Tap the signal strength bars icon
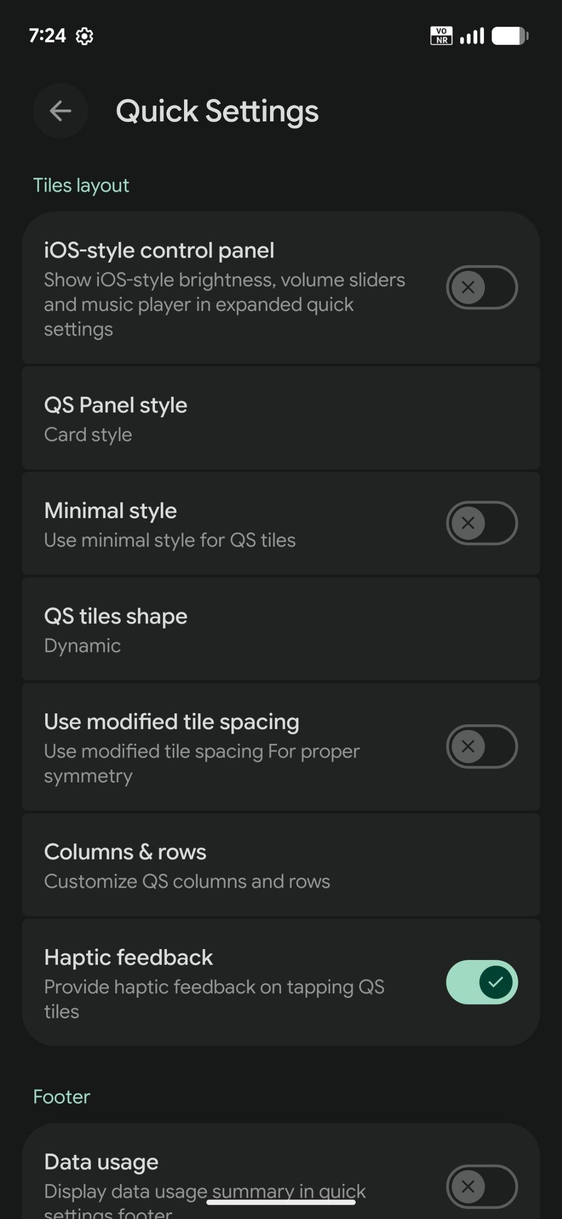This screenshot has height=1219, width=562. [x=472, y=36]
